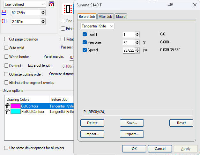Click the Extra cut length field 0.100in

68,66
